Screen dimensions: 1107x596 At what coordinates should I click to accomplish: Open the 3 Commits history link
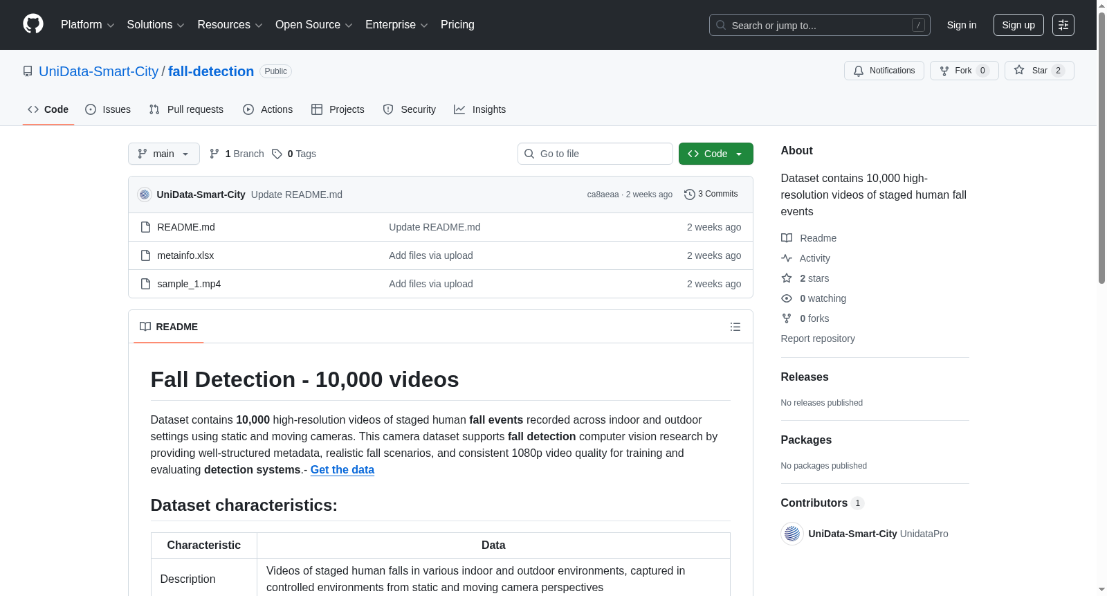pos(711,194)
